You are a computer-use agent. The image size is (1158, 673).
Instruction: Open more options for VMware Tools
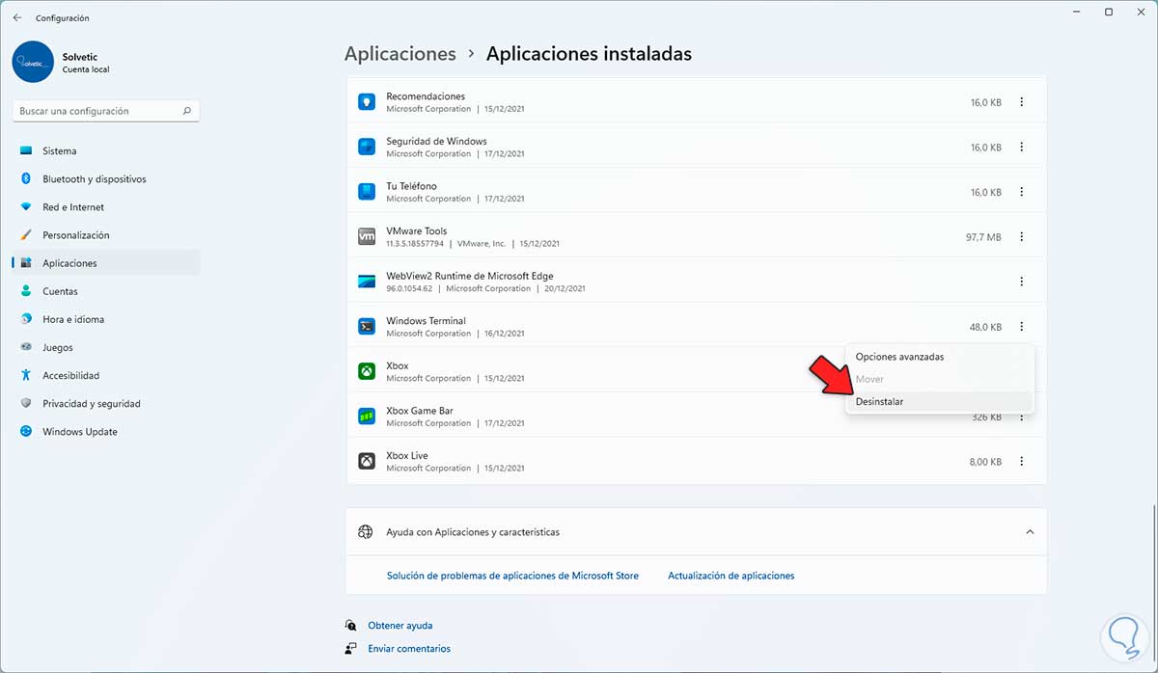[x=1022, y=237]
